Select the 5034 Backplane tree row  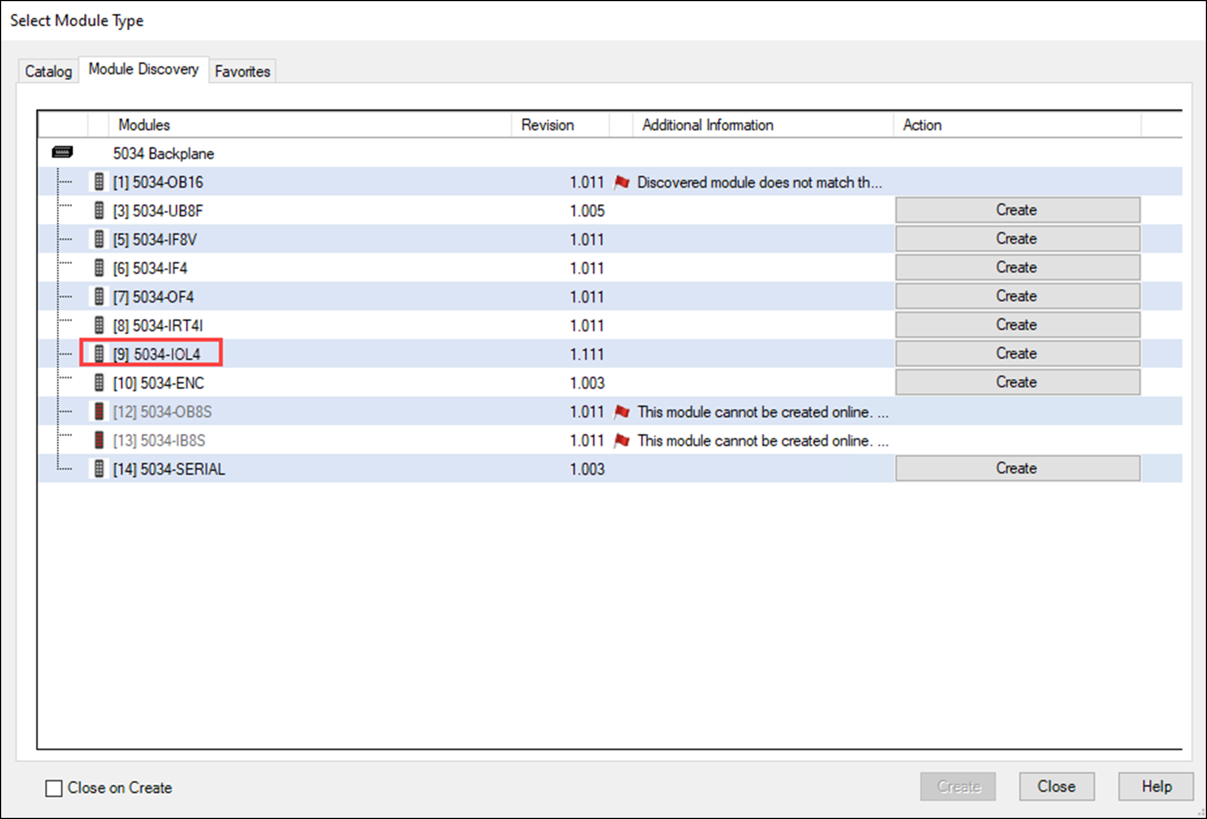(x=610, y=153)
